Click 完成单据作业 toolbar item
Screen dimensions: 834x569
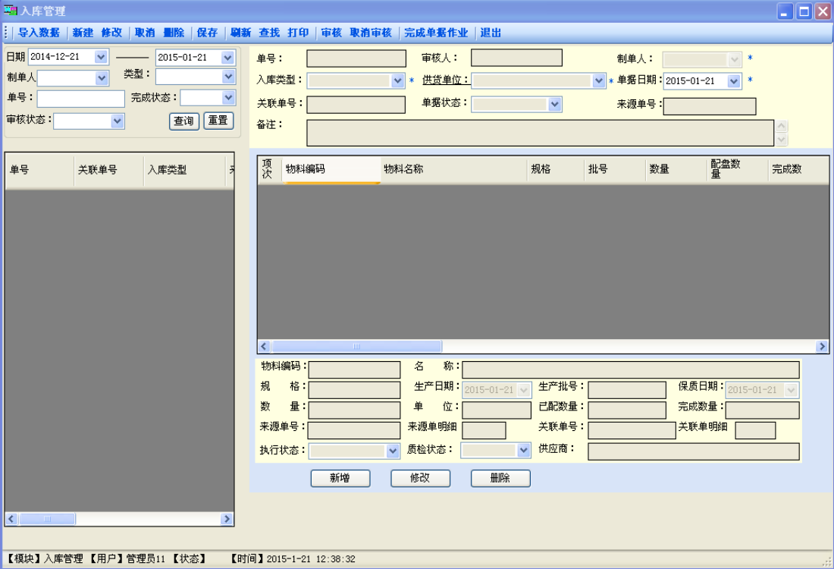pyautogui.click(x=436, y=33)
